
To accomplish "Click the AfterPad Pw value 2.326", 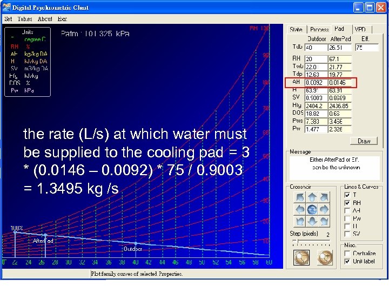I will (340, 129).
